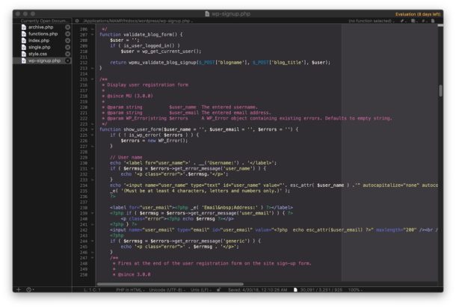This screenshot has height=308, width=456.
Task: Open the clock action menu at sidebar bottom
Action: click(30, 289)
